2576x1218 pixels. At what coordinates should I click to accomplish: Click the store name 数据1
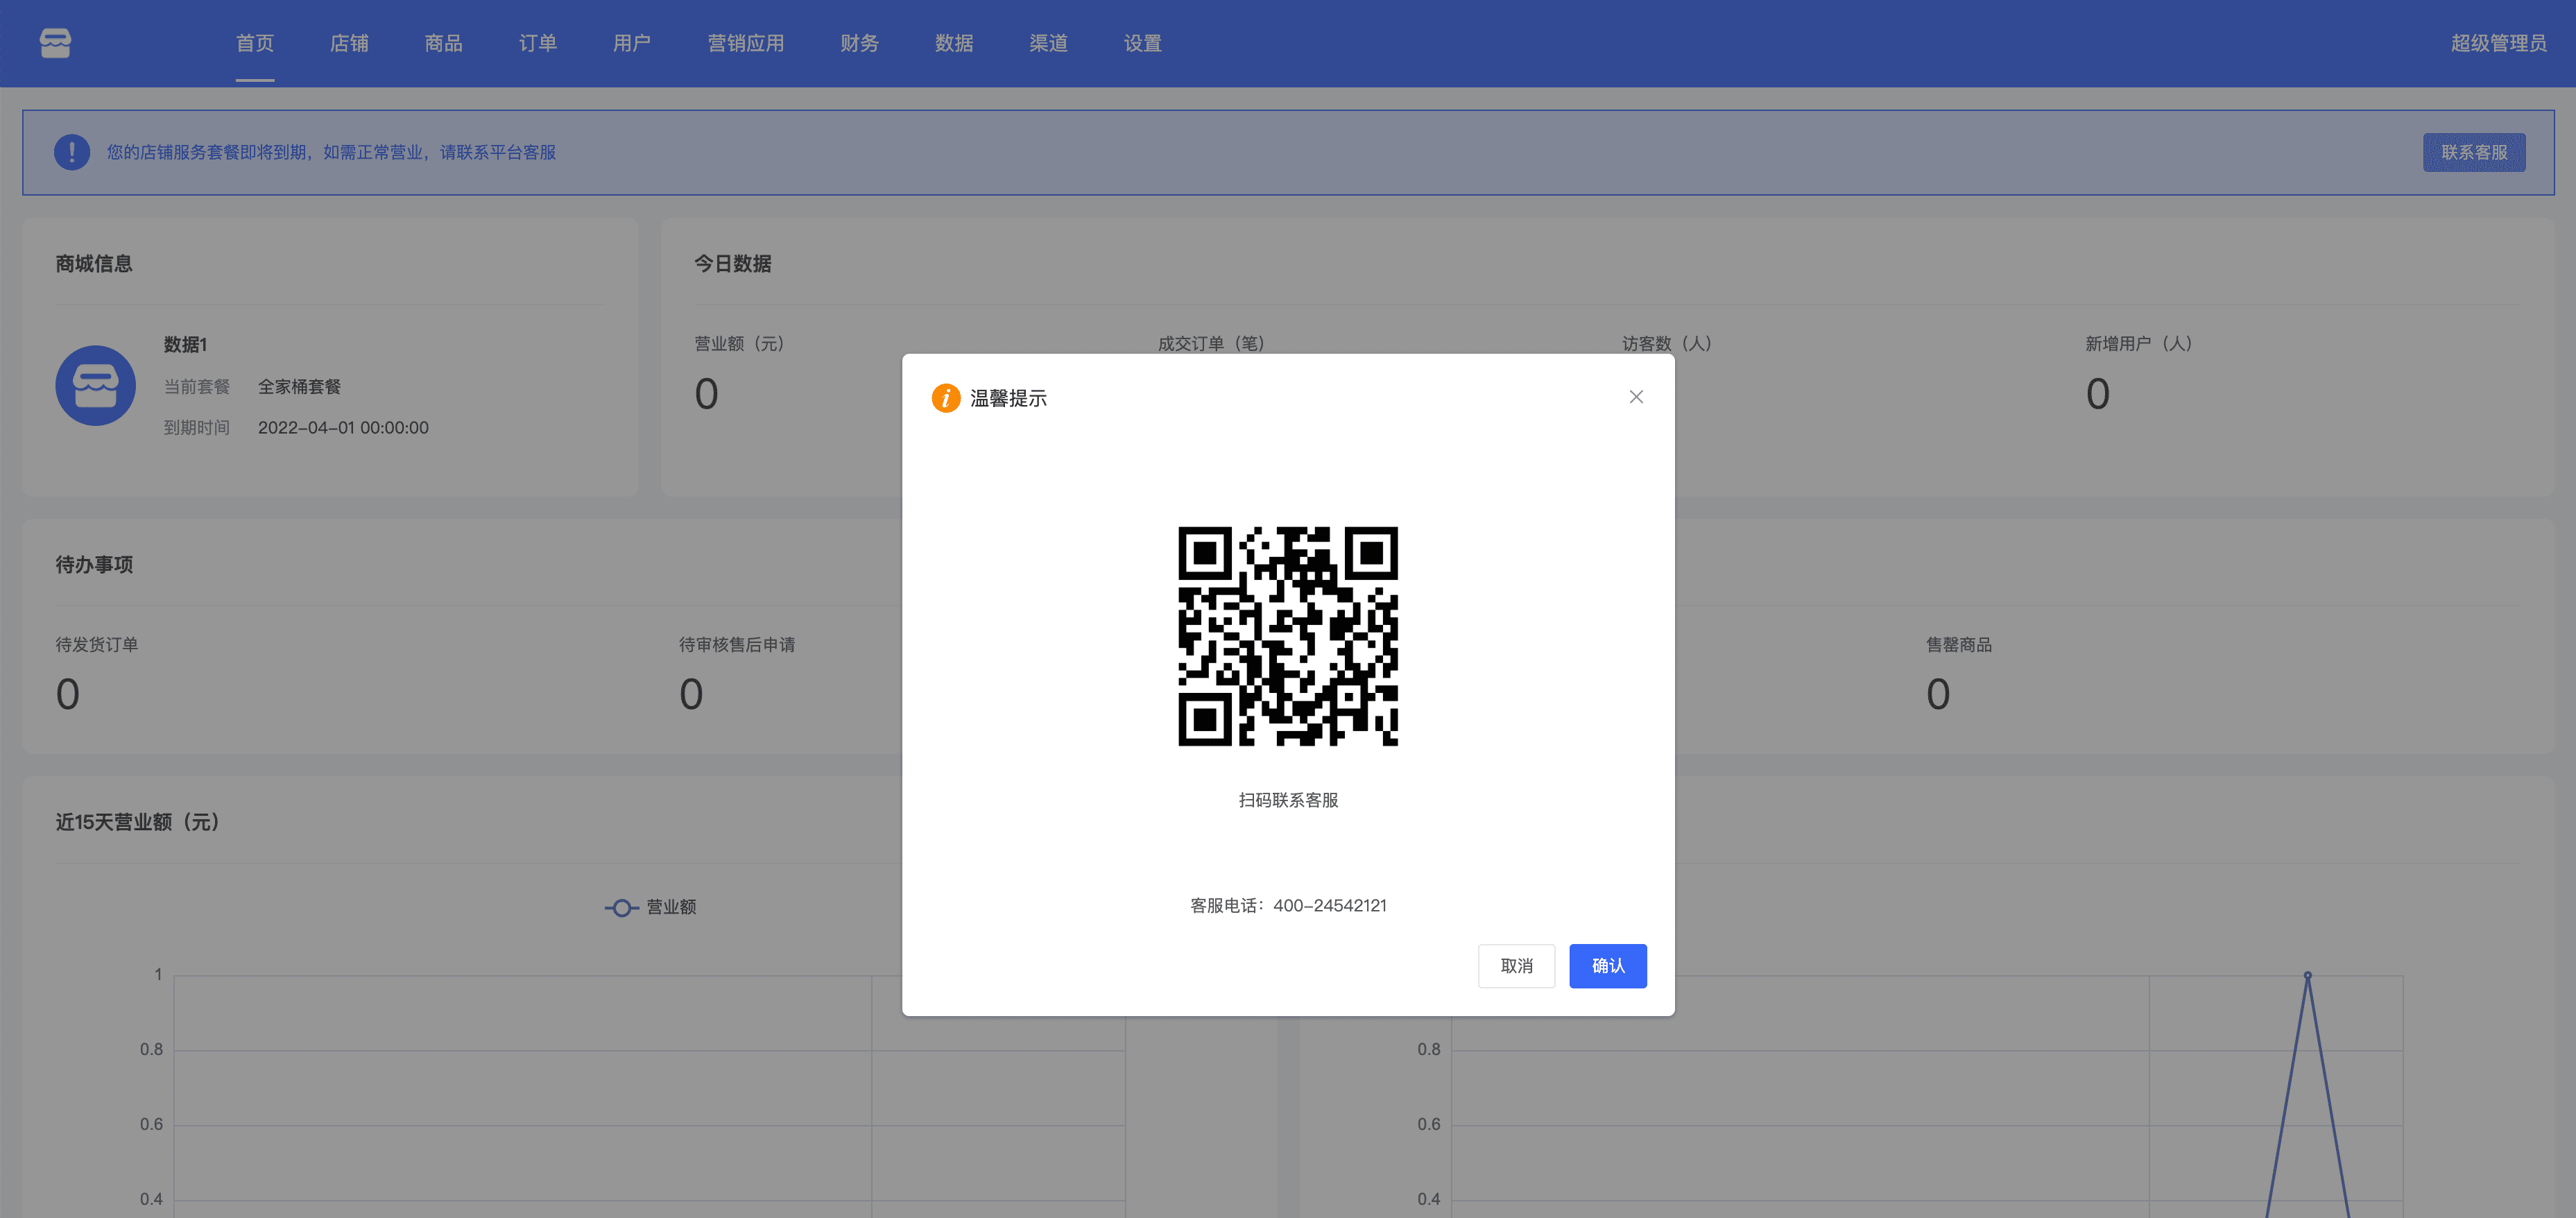click(x=186, y=344)
